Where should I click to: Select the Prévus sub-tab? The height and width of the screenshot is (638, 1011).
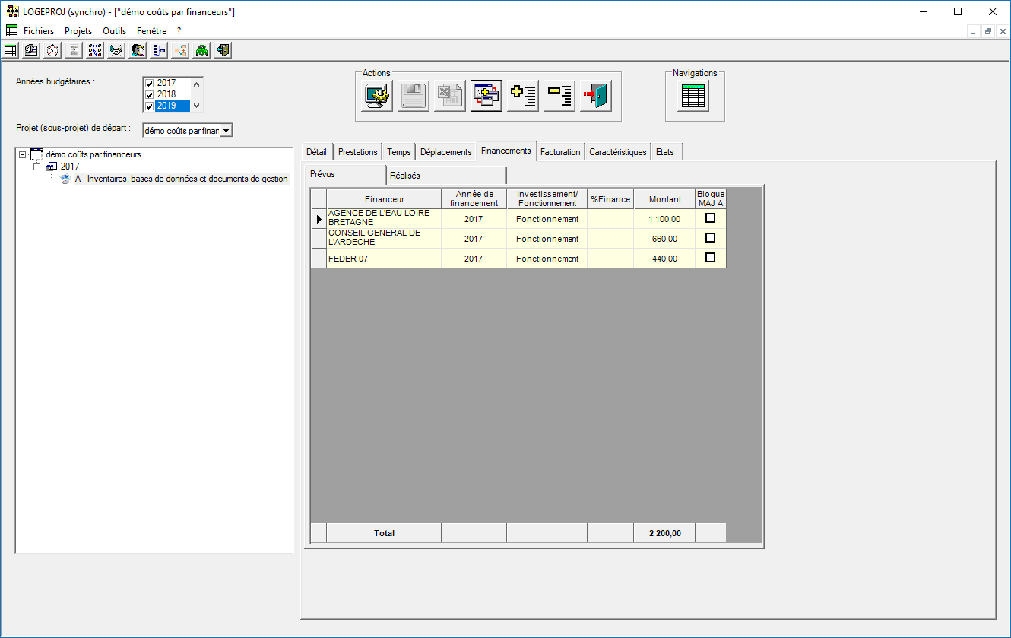coord(346,174)
